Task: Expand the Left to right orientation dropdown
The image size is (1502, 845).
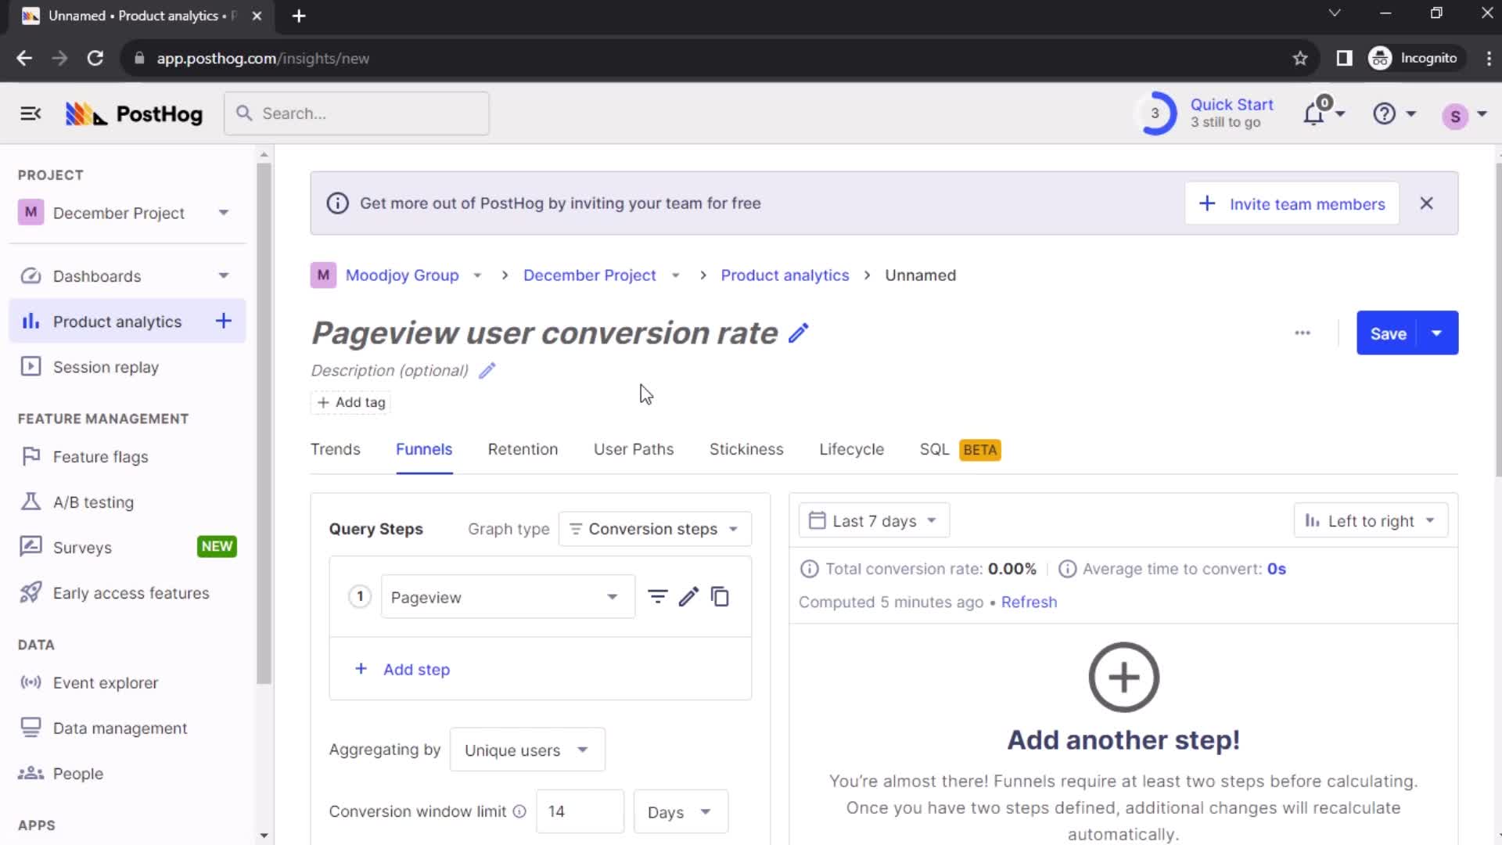Action: pos(1371,521)
